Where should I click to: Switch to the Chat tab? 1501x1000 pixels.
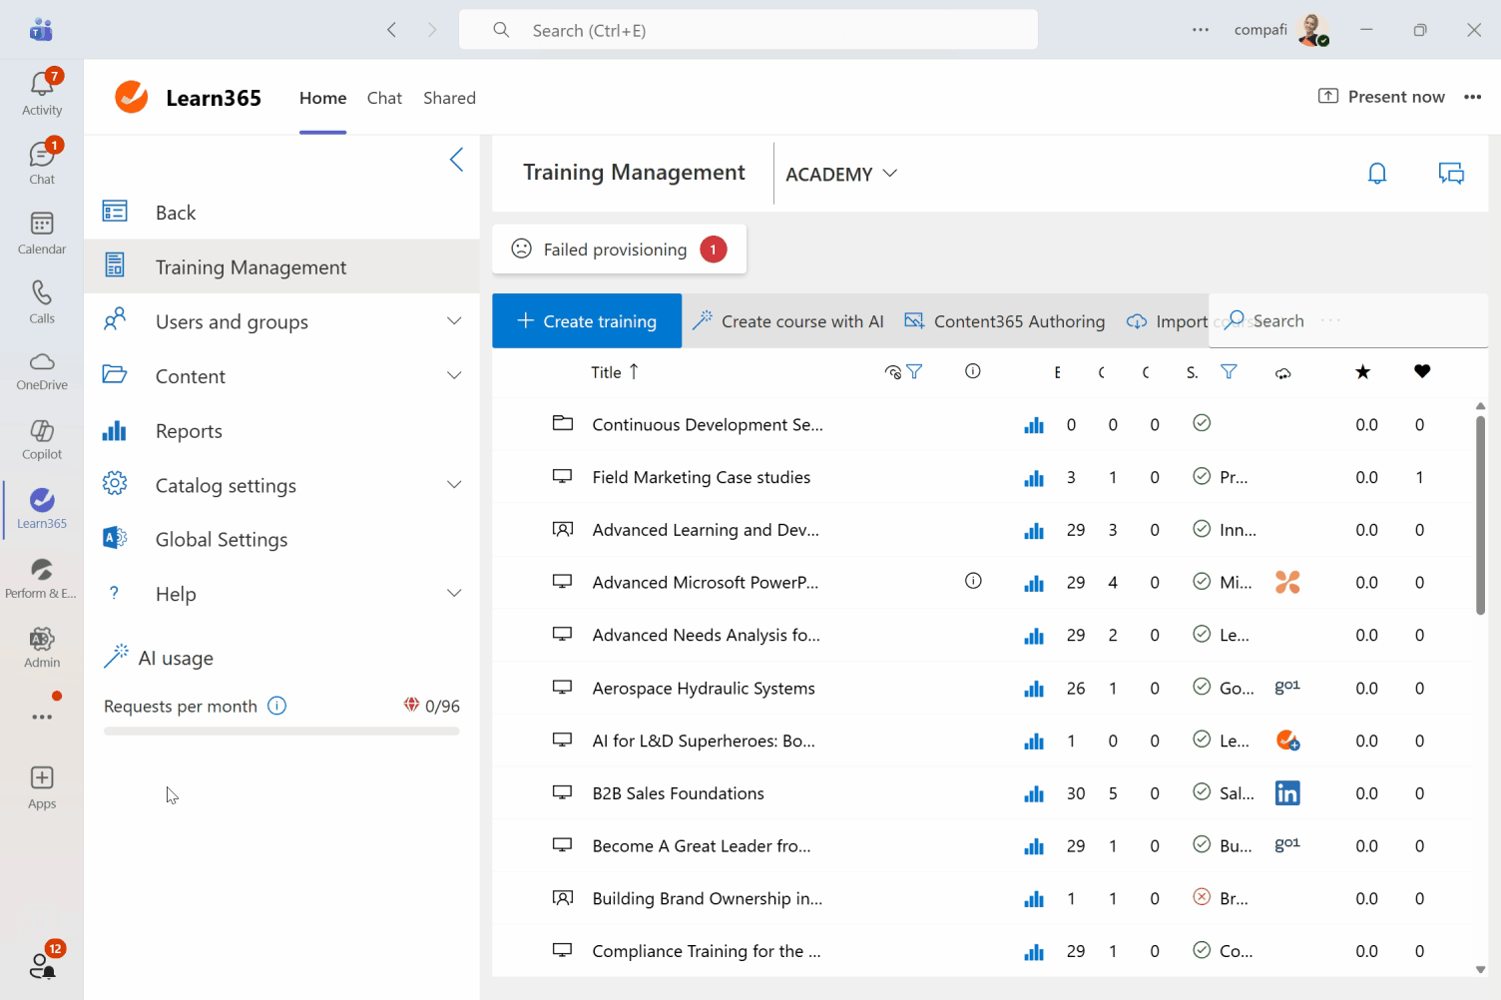(x=384, y=98)
